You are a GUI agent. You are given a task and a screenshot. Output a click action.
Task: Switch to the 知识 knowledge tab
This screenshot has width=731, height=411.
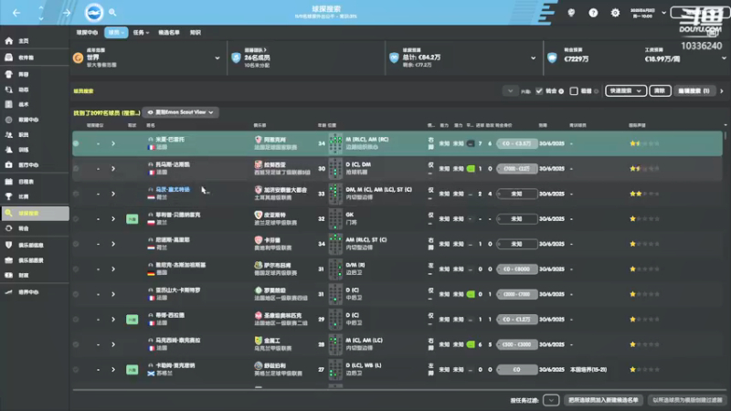pyautogui.click(x=196, y=33)
